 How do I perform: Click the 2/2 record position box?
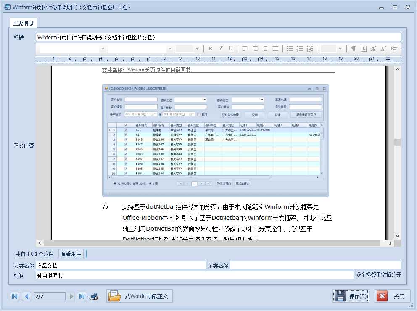[50, 296]
